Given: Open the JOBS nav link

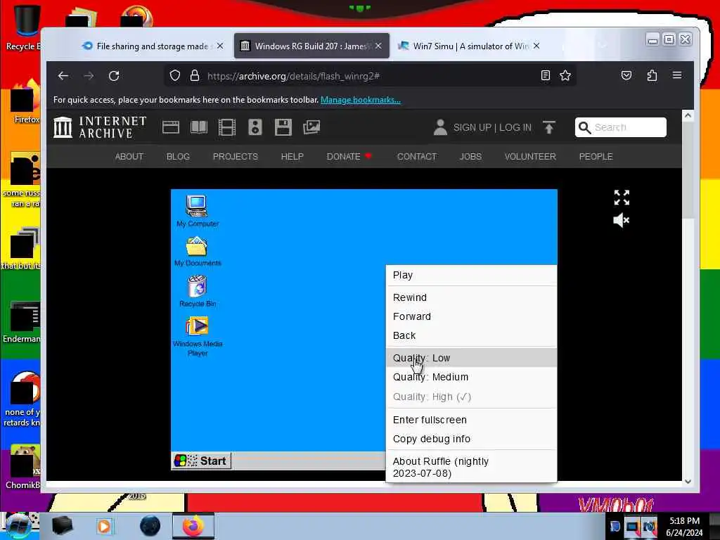Looking at the screenshot, I should click(x=470, y=157).
